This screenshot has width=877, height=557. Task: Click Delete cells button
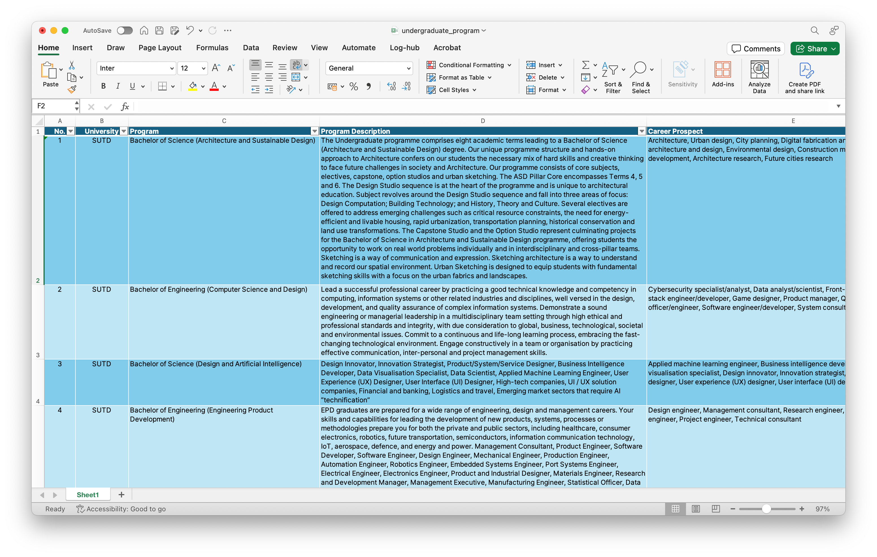coord(545,78)
